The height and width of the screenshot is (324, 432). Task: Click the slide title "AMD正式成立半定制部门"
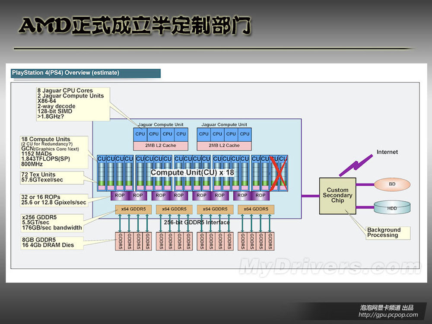click(135, 25)
